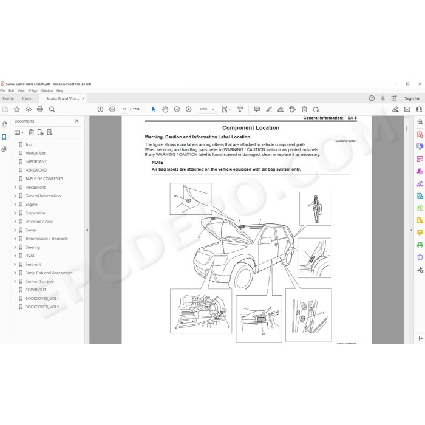Close the Bookmarks panel
425x425 pixels.
click(77, 121)
